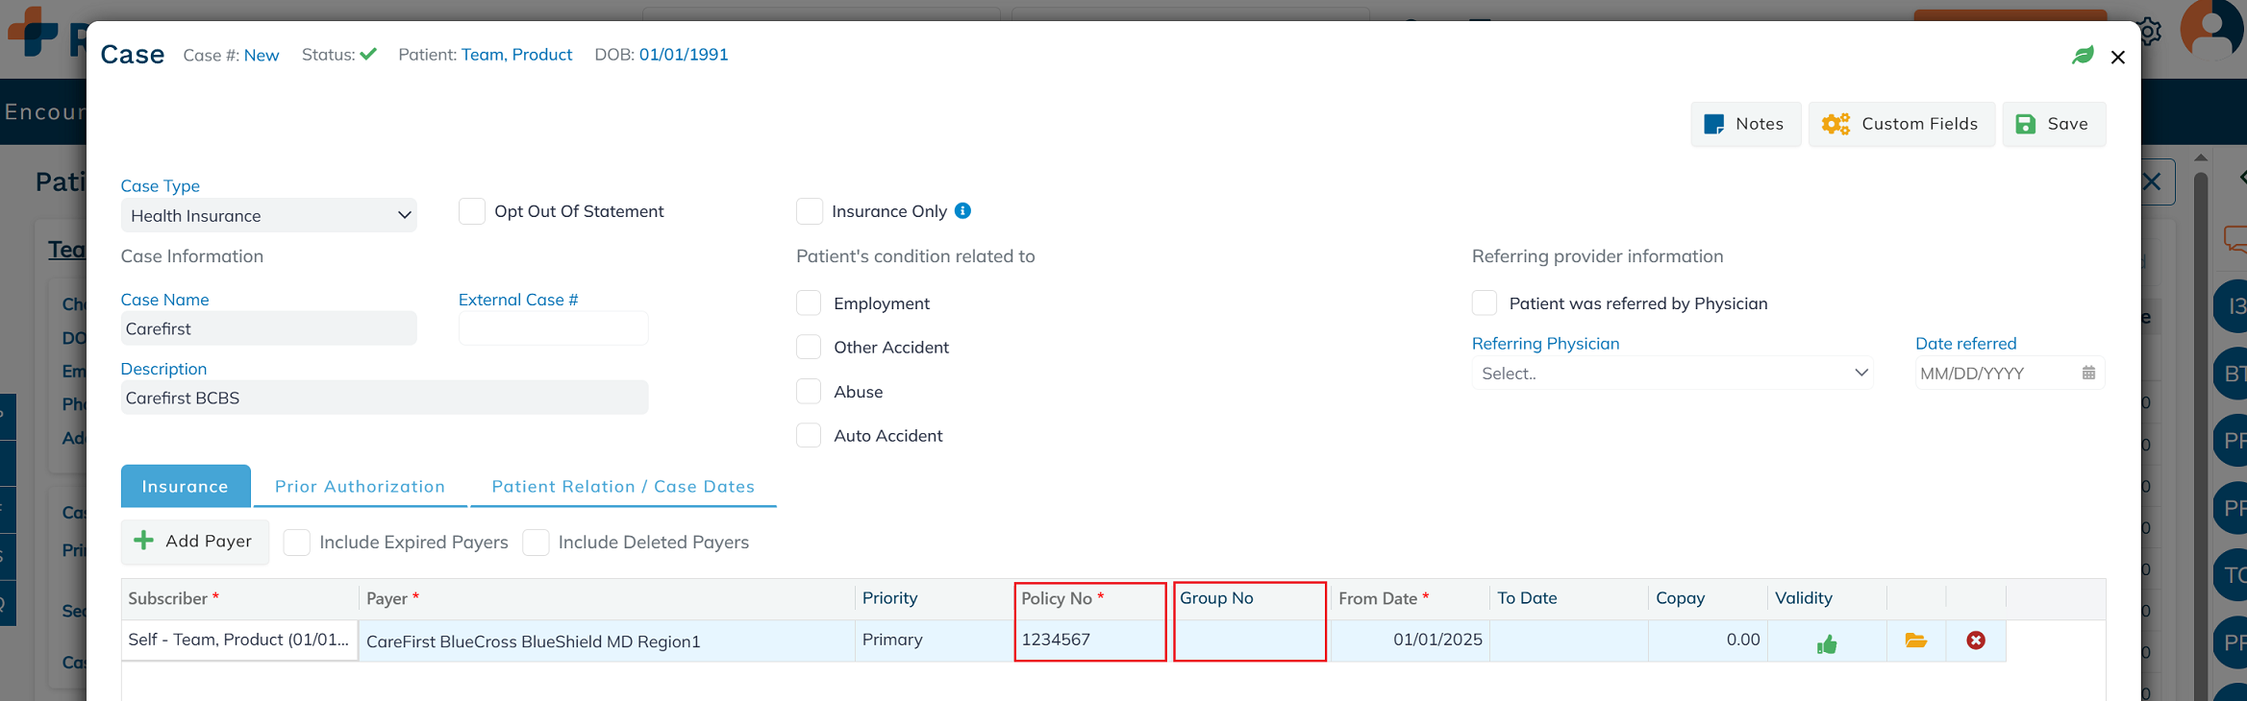The width and height of the screenshot is (2247, 701).
Task: Click the settings gear icon
Action: 2150,32
